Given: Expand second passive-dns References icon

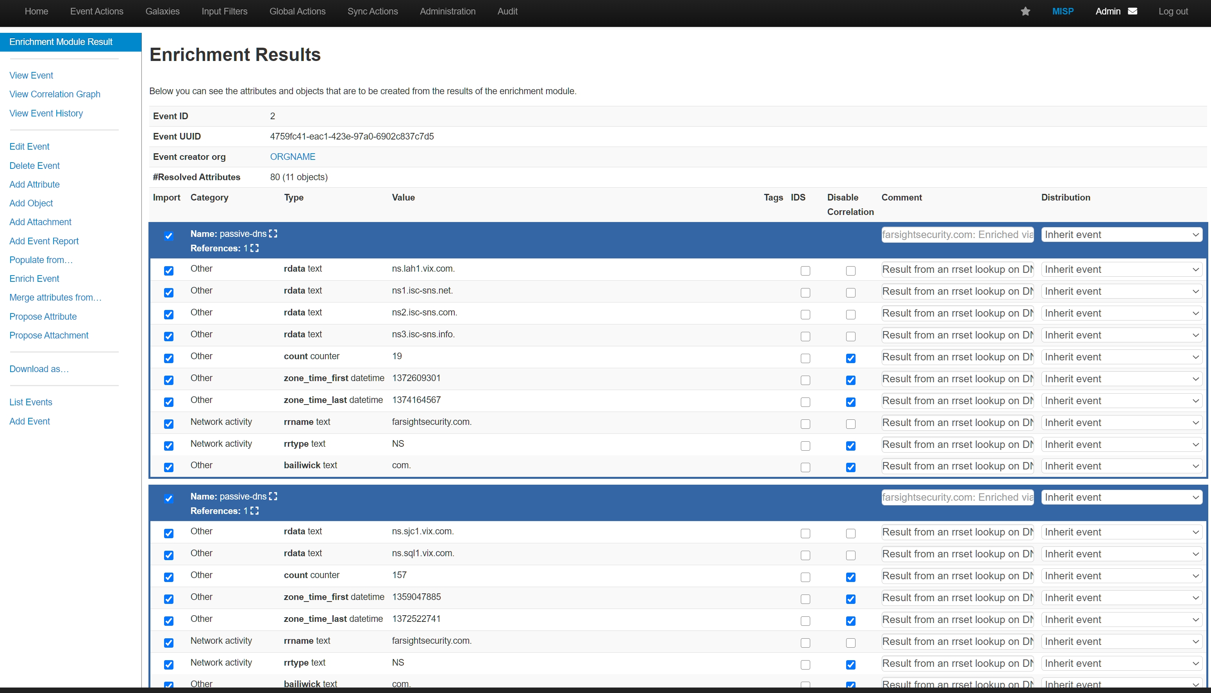Looking at the screenshot, I should [x=254, y=511].
